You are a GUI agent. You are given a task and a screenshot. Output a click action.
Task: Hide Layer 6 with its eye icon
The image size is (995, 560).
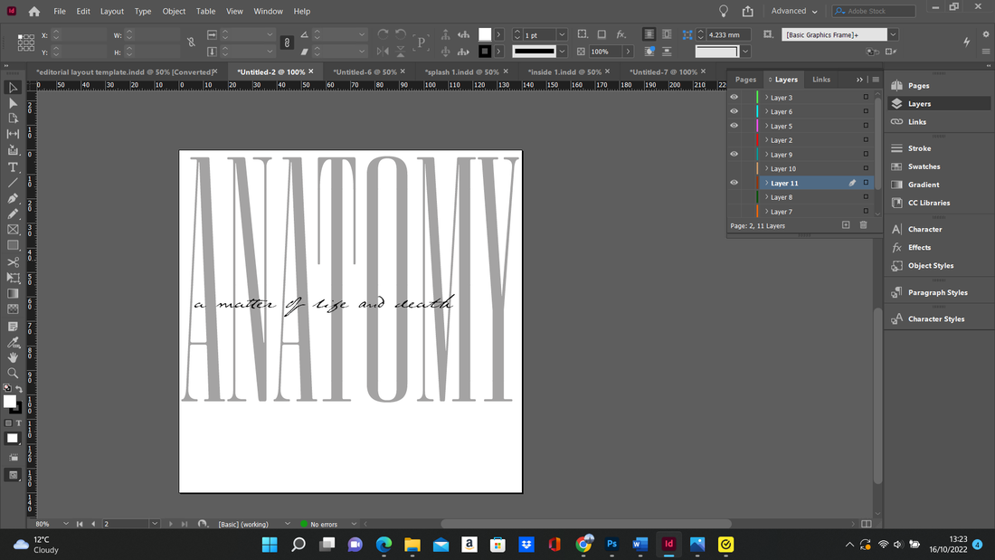click(x=734, y=111)
